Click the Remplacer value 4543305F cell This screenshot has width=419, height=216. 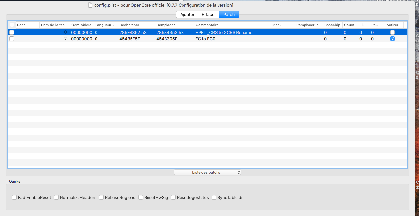click(167, 39)
